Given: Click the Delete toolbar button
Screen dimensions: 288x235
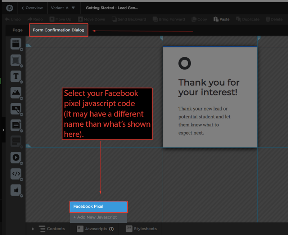Looking at the screenshot, I should click(274, 19).
